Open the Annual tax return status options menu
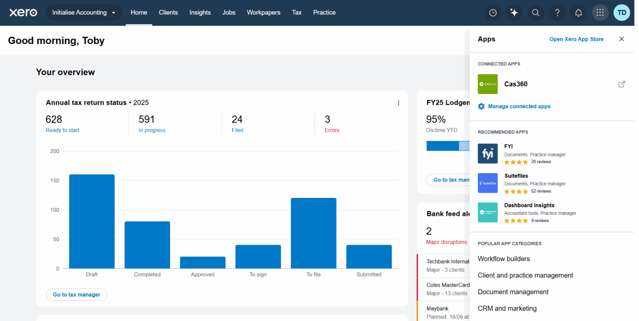 click(x=399, y=103)
